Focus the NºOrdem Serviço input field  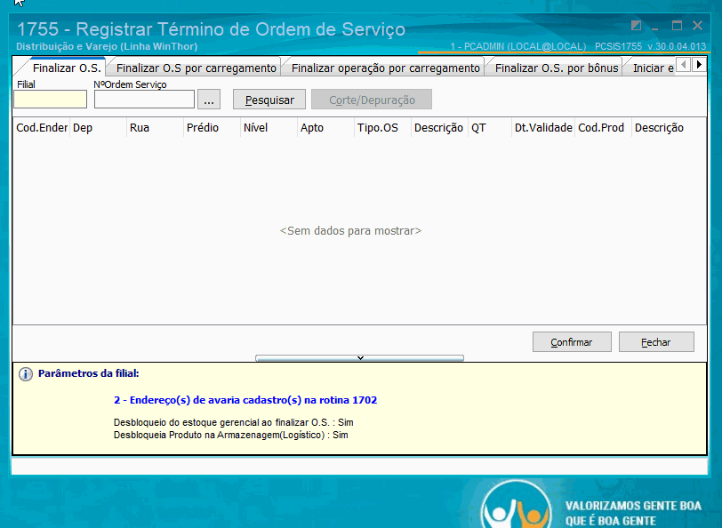click(x=144, y=100)
